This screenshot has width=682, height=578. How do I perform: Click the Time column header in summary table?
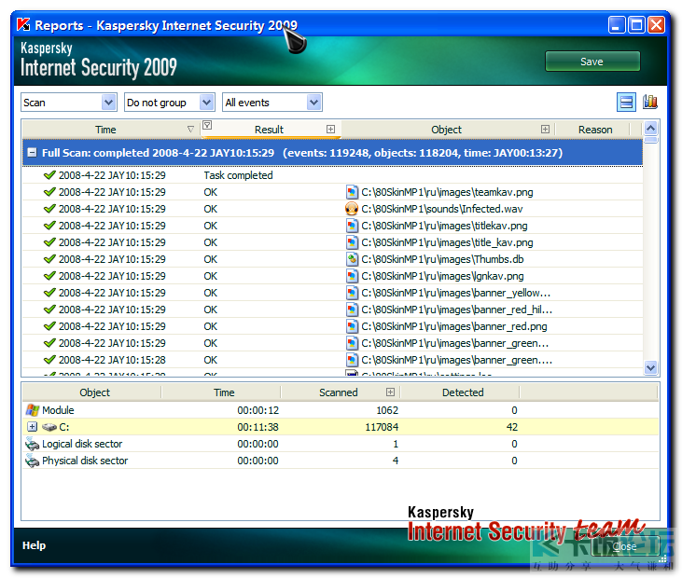[224, 392]
